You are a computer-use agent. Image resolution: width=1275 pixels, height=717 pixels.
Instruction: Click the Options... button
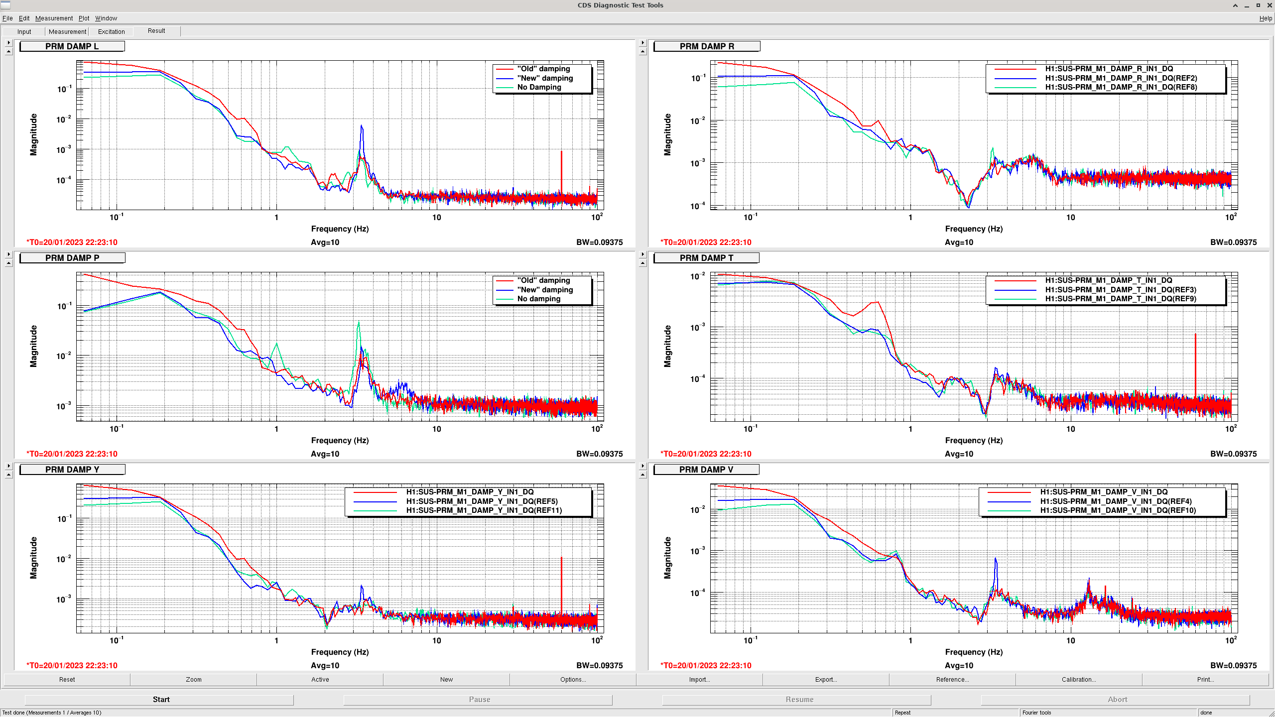[573, 680]
